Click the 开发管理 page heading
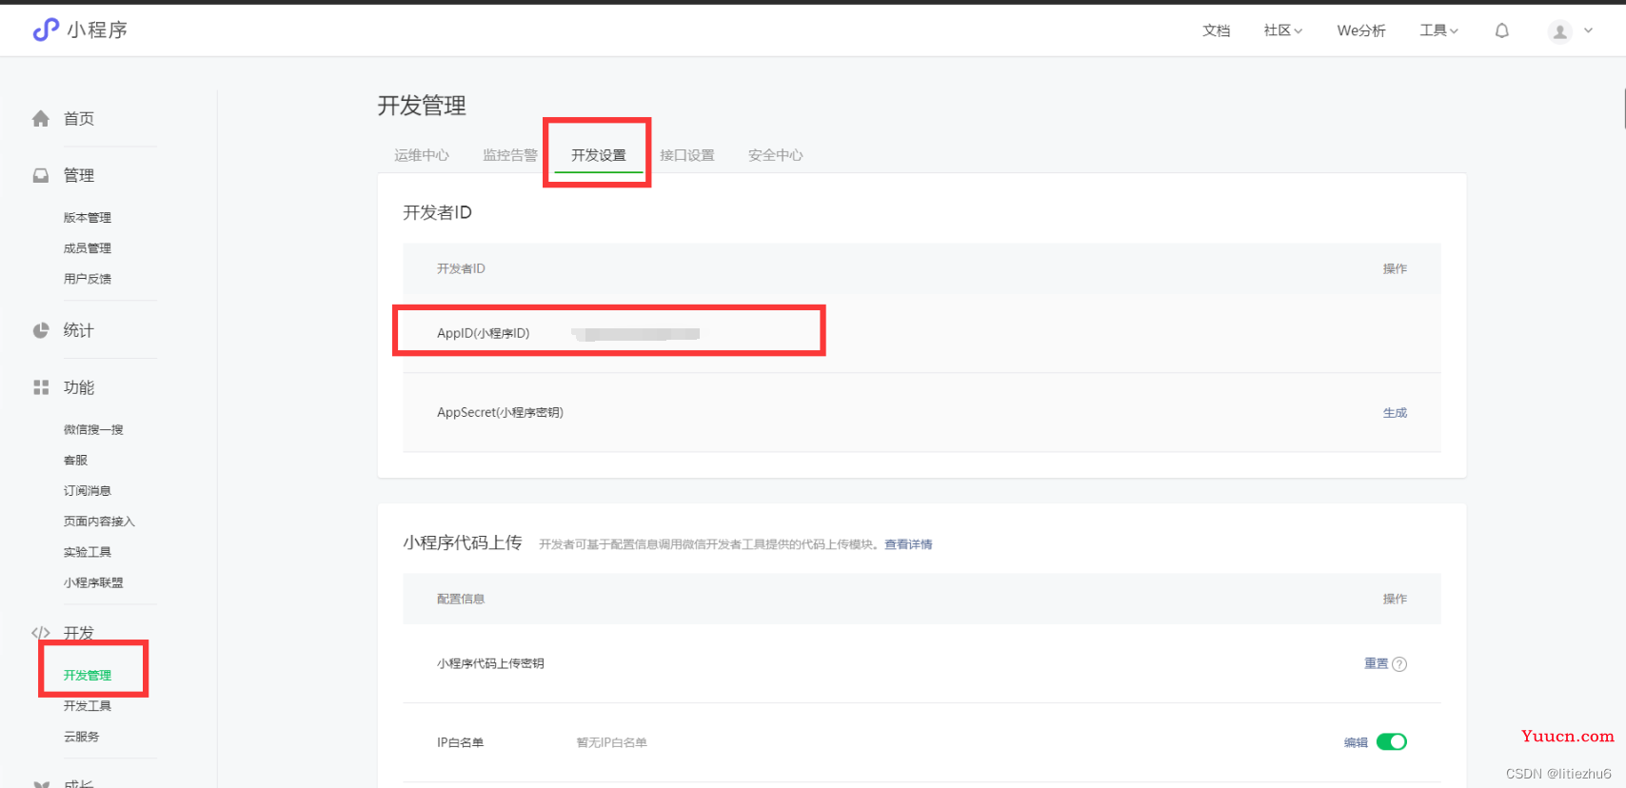The image size is (1626, 788). [422, 106]
